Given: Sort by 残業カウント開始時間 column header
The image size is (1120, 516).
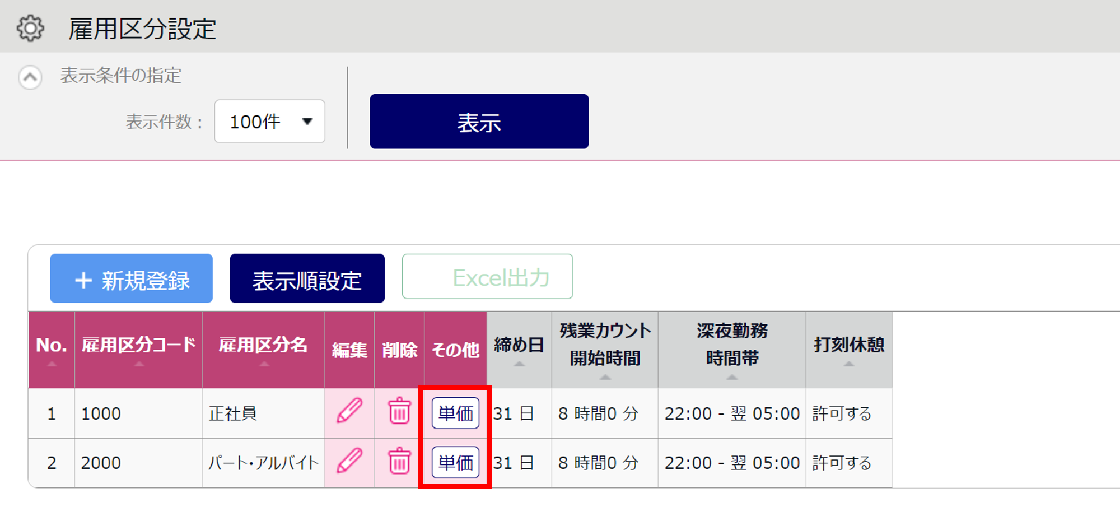Looking at the screenshot, I should click(605, 350).
